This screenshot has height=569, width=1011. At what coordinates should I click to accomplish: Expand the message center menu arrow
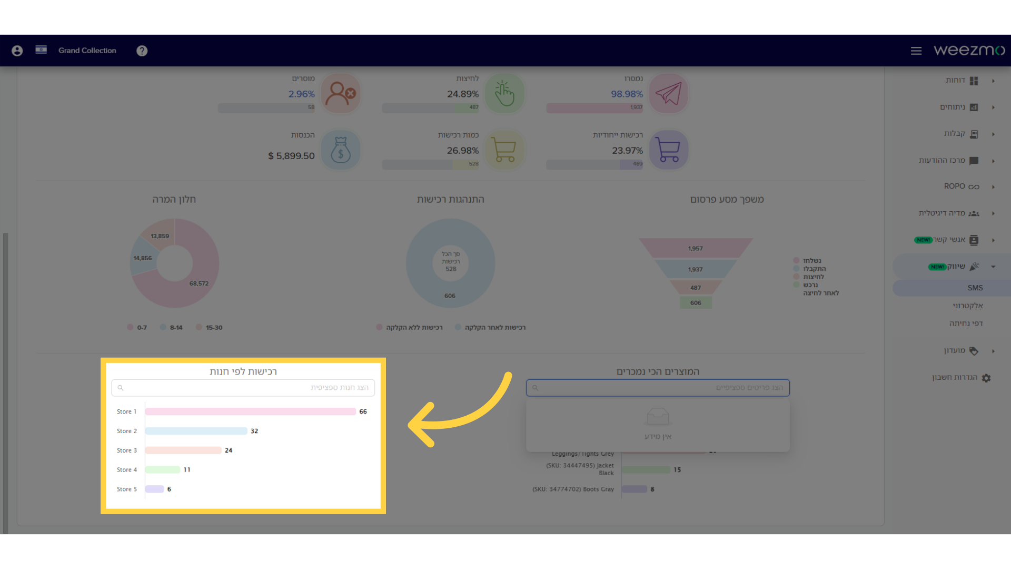tap(994, 161)
